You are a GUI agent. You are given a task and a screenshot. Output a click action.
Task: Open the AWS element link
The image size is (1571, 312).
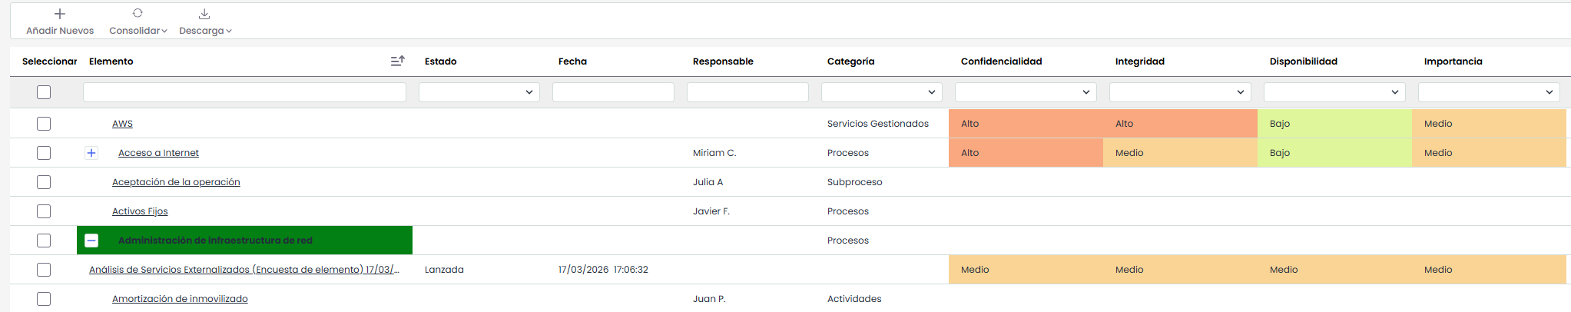pyautogui.click(x=122, y=124)
